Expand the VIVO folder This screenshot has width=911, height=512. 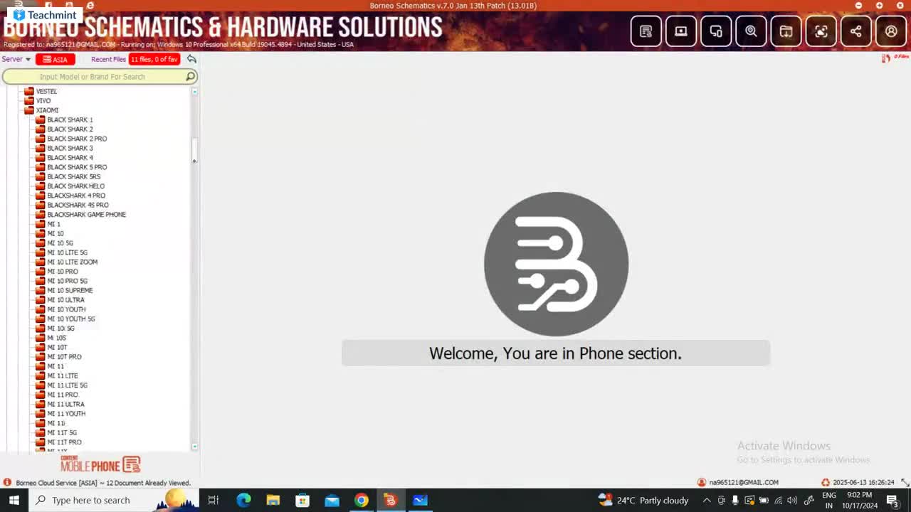[28, 101]
